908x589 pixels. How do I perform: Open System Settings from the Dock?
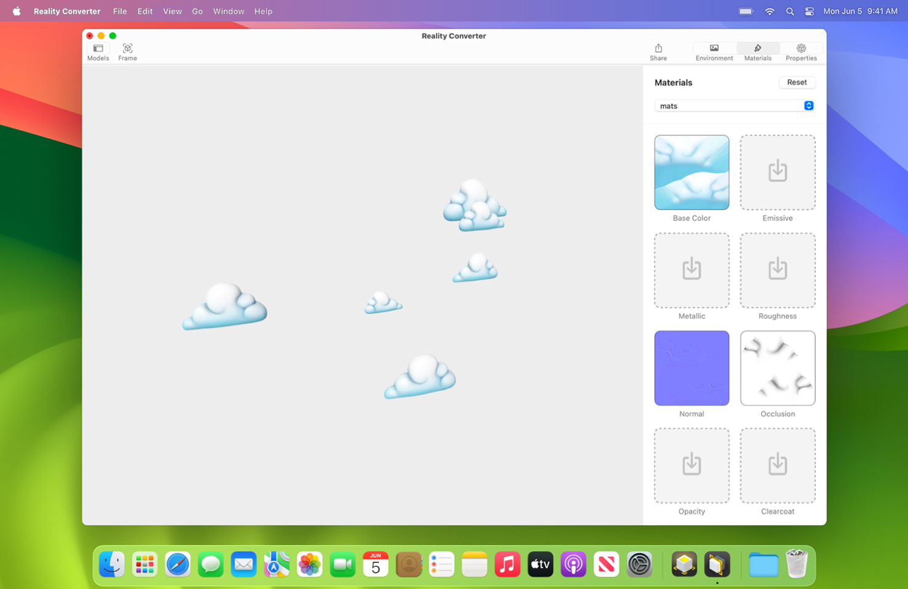pos(639,564)
